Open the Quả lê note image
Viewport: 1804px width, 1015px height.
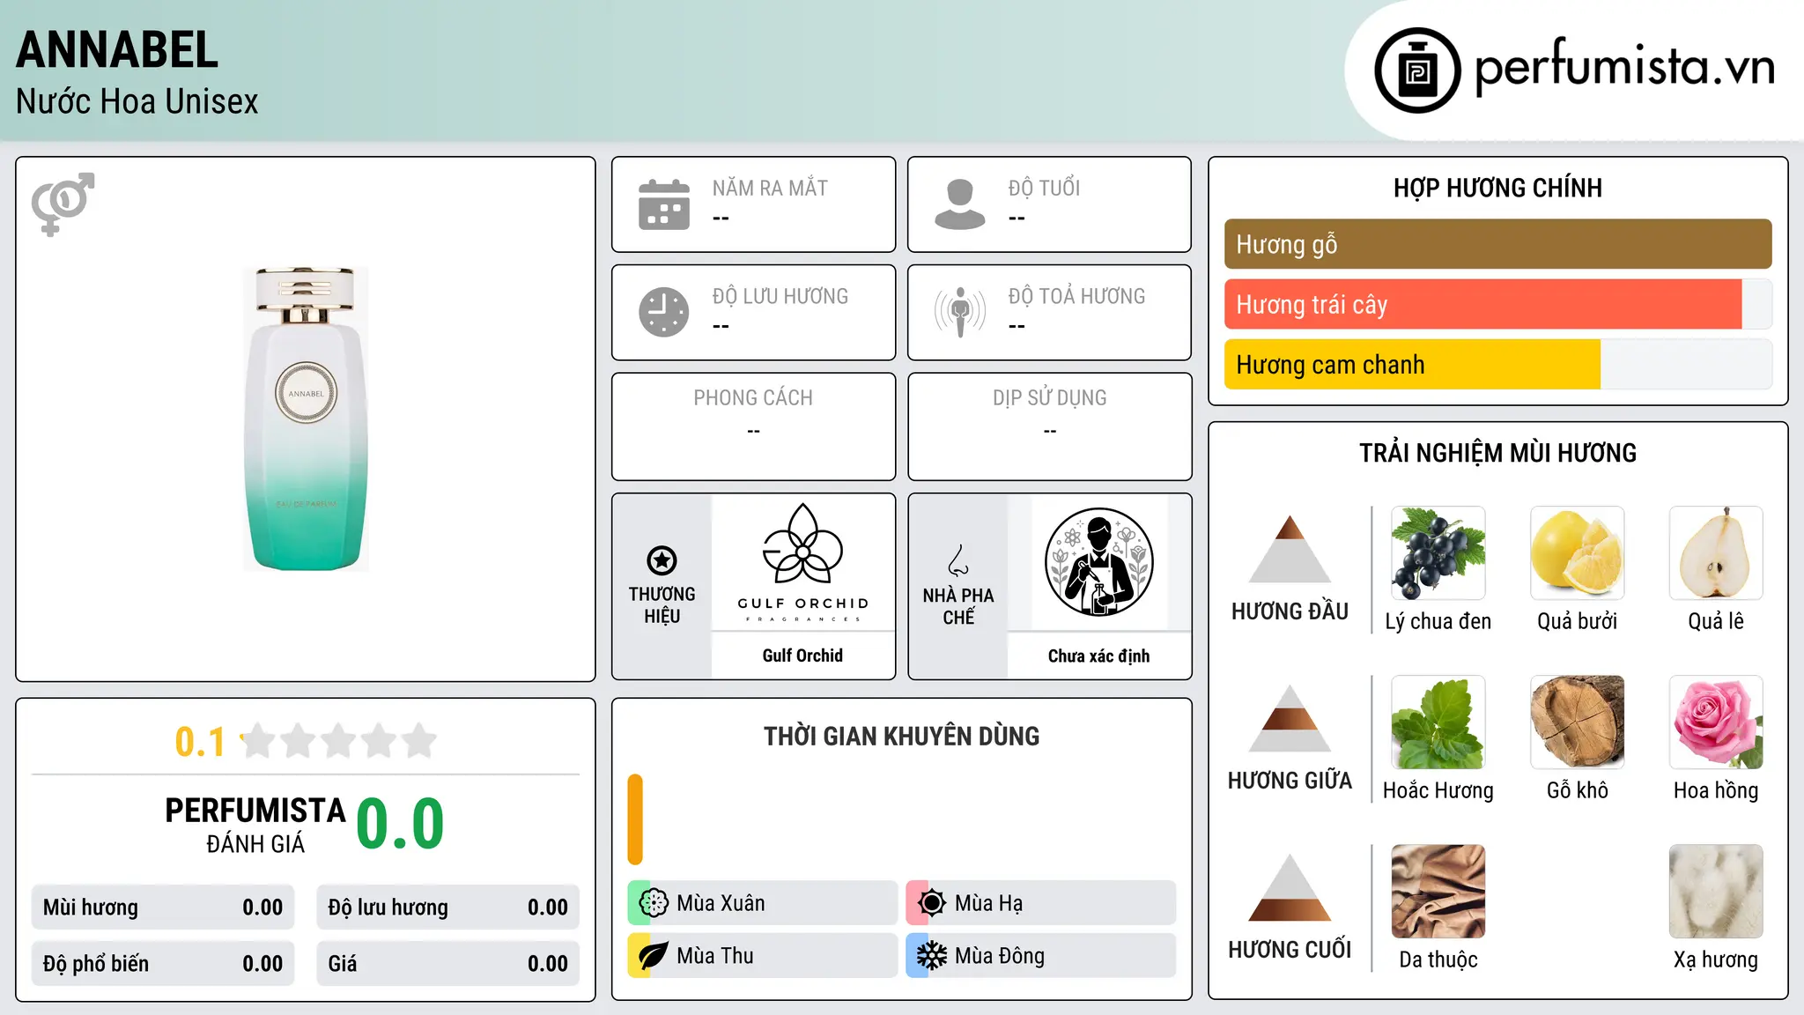[x=1716, y=553]
